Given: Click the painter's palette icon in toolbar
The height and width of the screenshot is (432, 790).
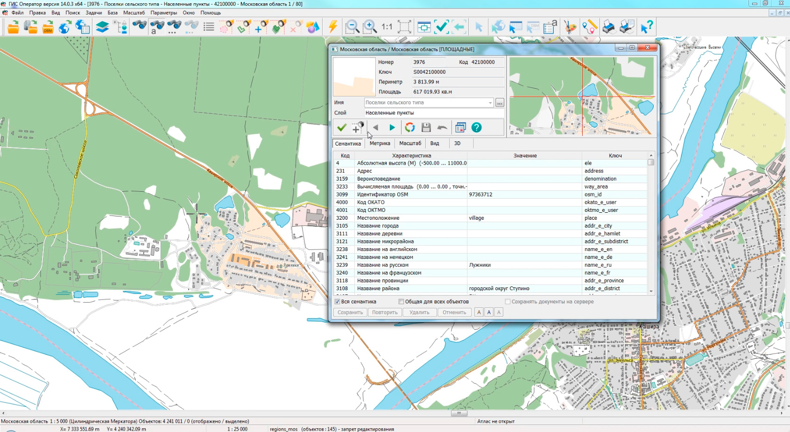Looking at the screenshot, I should point(570,27).
